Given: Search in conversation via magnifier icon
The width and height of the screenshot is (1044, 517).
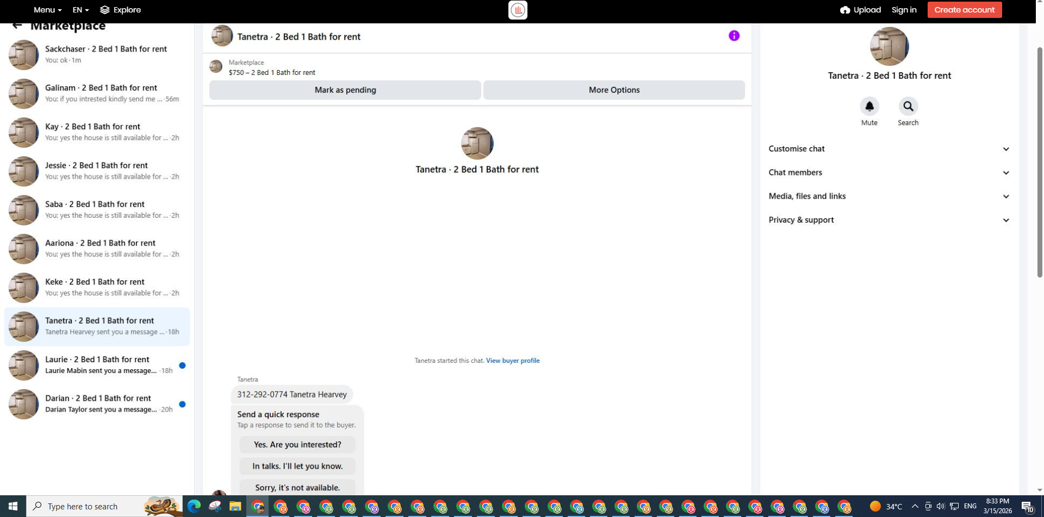Looking at the screenshot, I should coord(908,106).
